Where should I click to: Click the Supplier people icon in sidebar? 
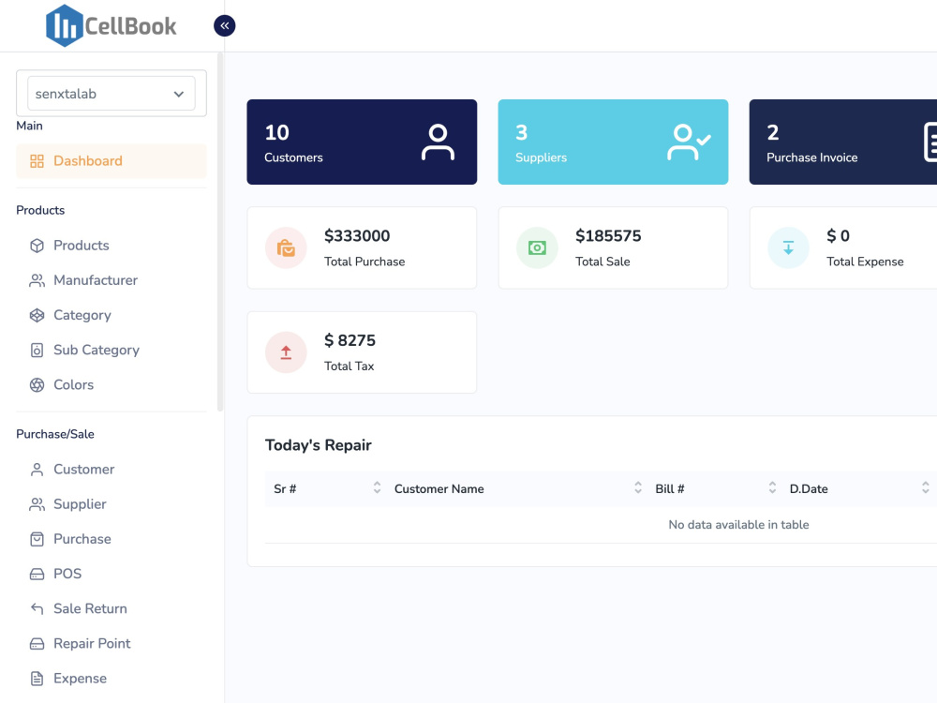(37, 504)
